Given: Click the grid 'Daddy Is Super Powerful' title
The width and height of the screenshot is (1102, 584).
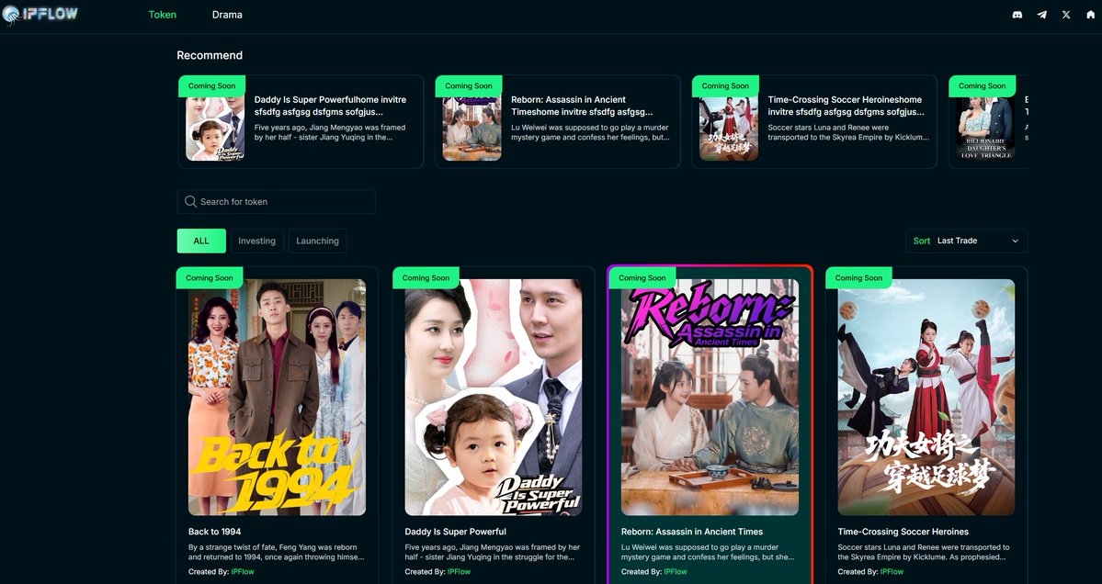Looking at the screenshot, I should point(456,532).
